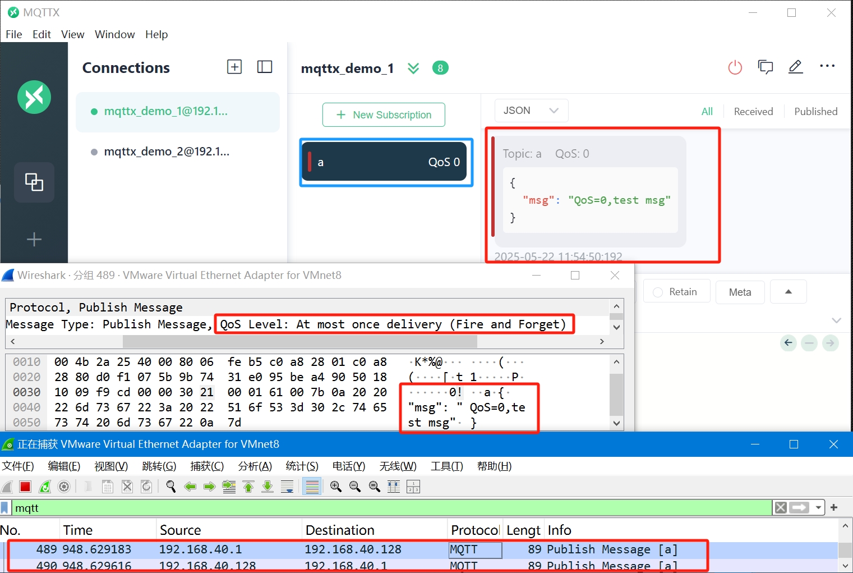This screenshot has height=573, width=853.
Task: Open Help menu in MQTTX
Action: pyautogui.click(x=156, y=34)
